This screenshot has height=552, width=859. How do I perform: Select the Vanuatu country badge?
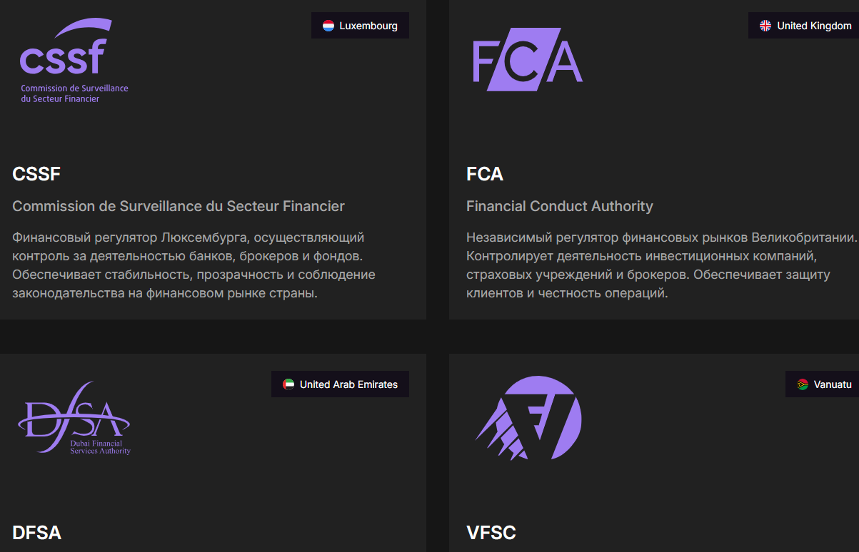823,384
